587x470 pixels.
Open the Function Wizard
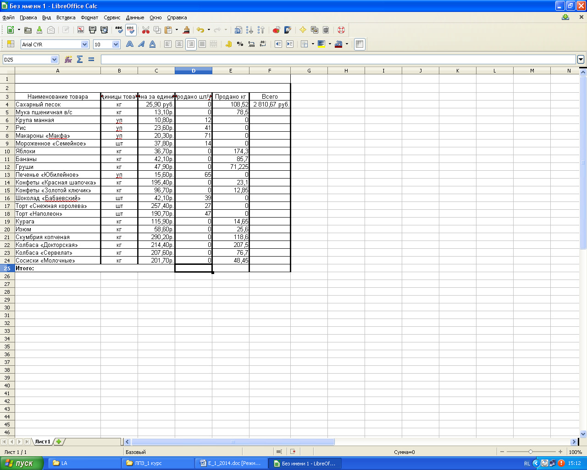click(x=68, y=59)
